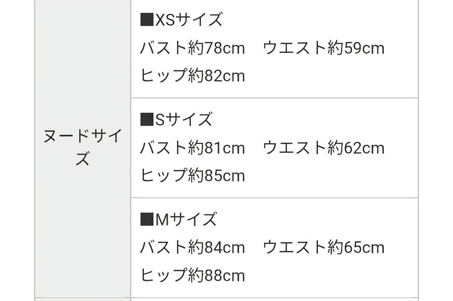This screenshot has width=453, height=301.
Task: Select the Sサイズ heading text
Action: [x=184, y=120]
